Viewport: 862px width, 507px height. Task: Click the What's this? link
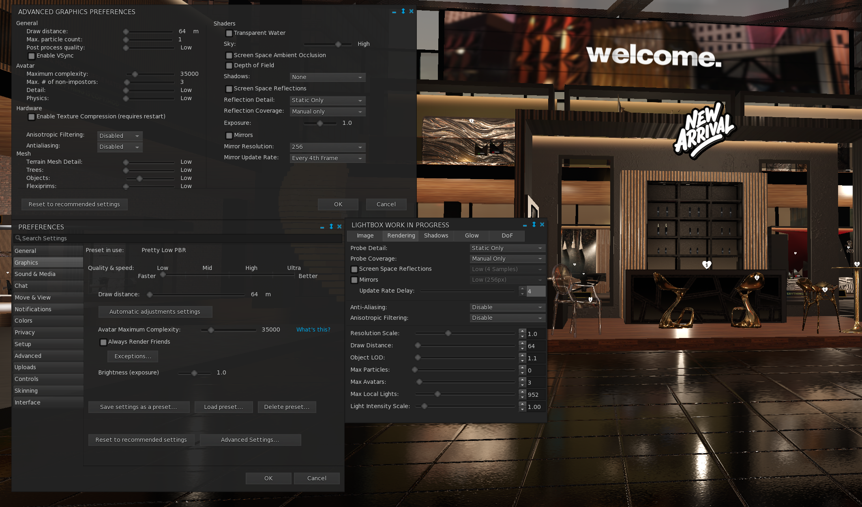pyautogui.click(x=313, y=329)
